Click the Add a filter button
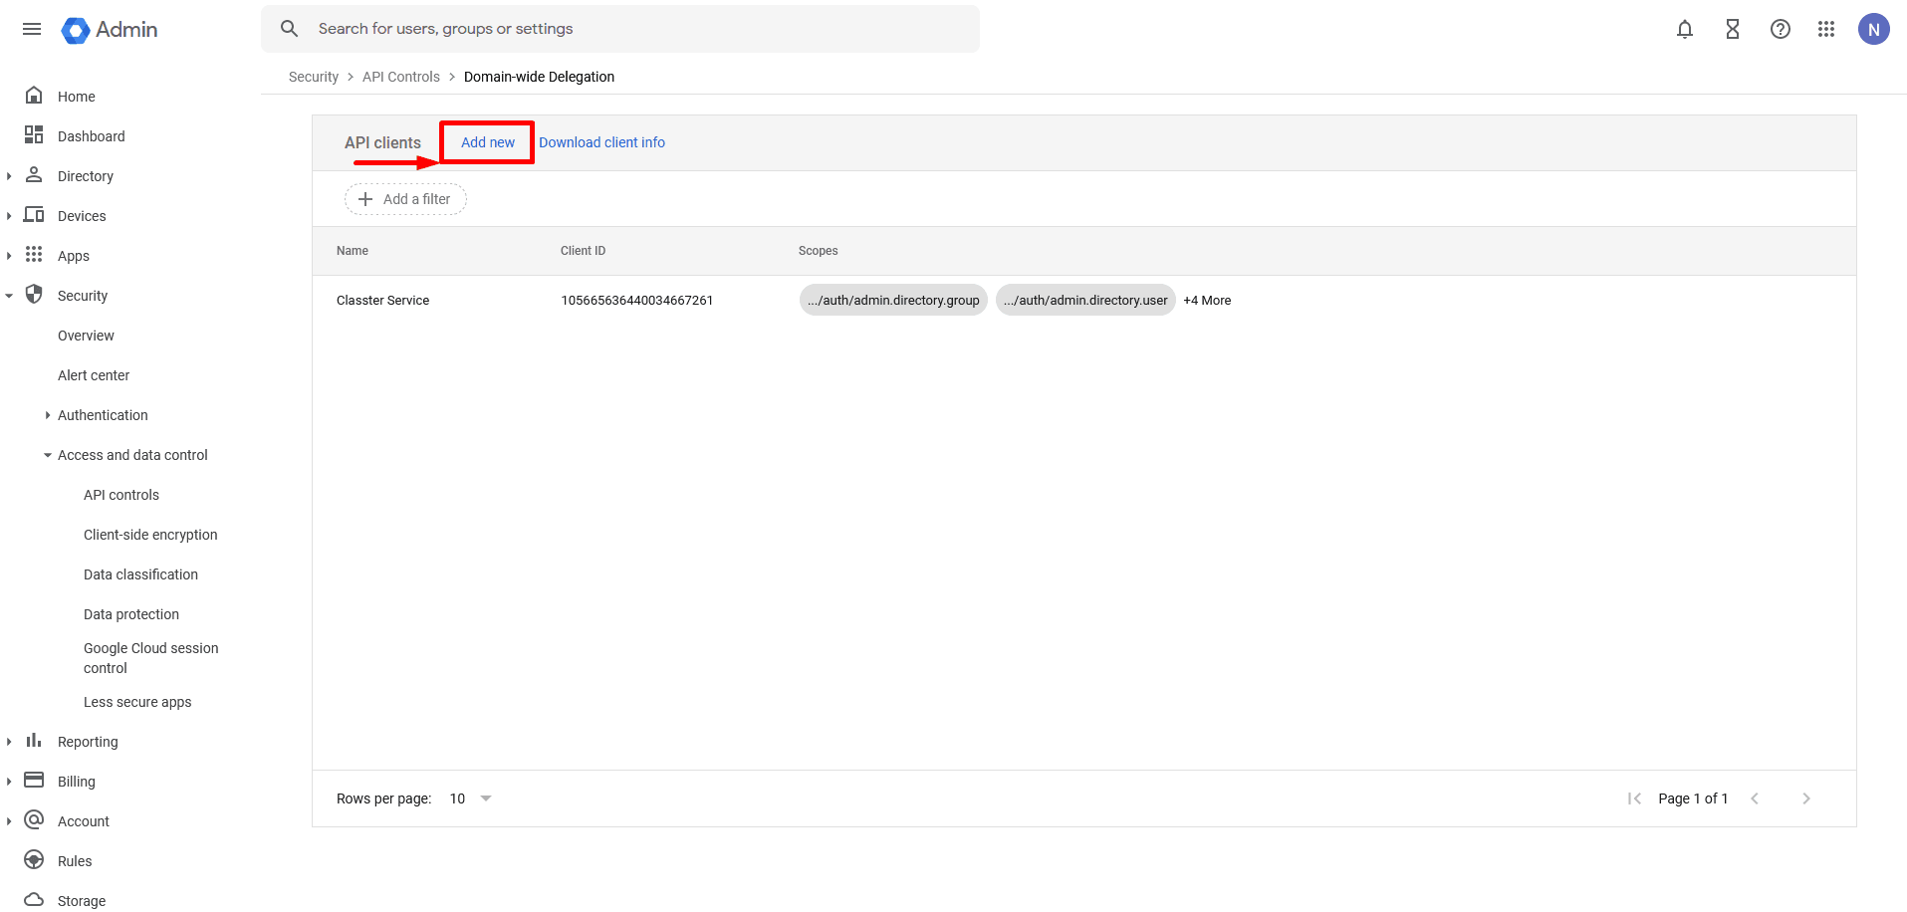This screenshot has width=1907, height=912. click(405, 199)
